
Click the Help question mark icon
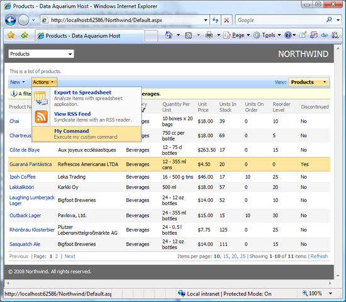pos(288,35)
